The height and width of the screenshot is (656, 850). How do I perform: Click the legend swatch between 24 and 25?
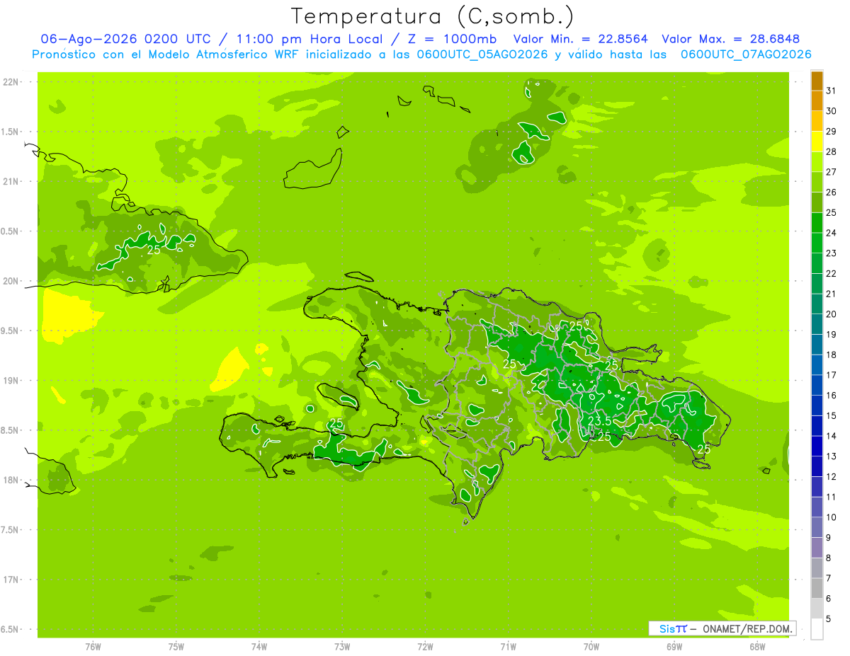click(x=817, y=223)
